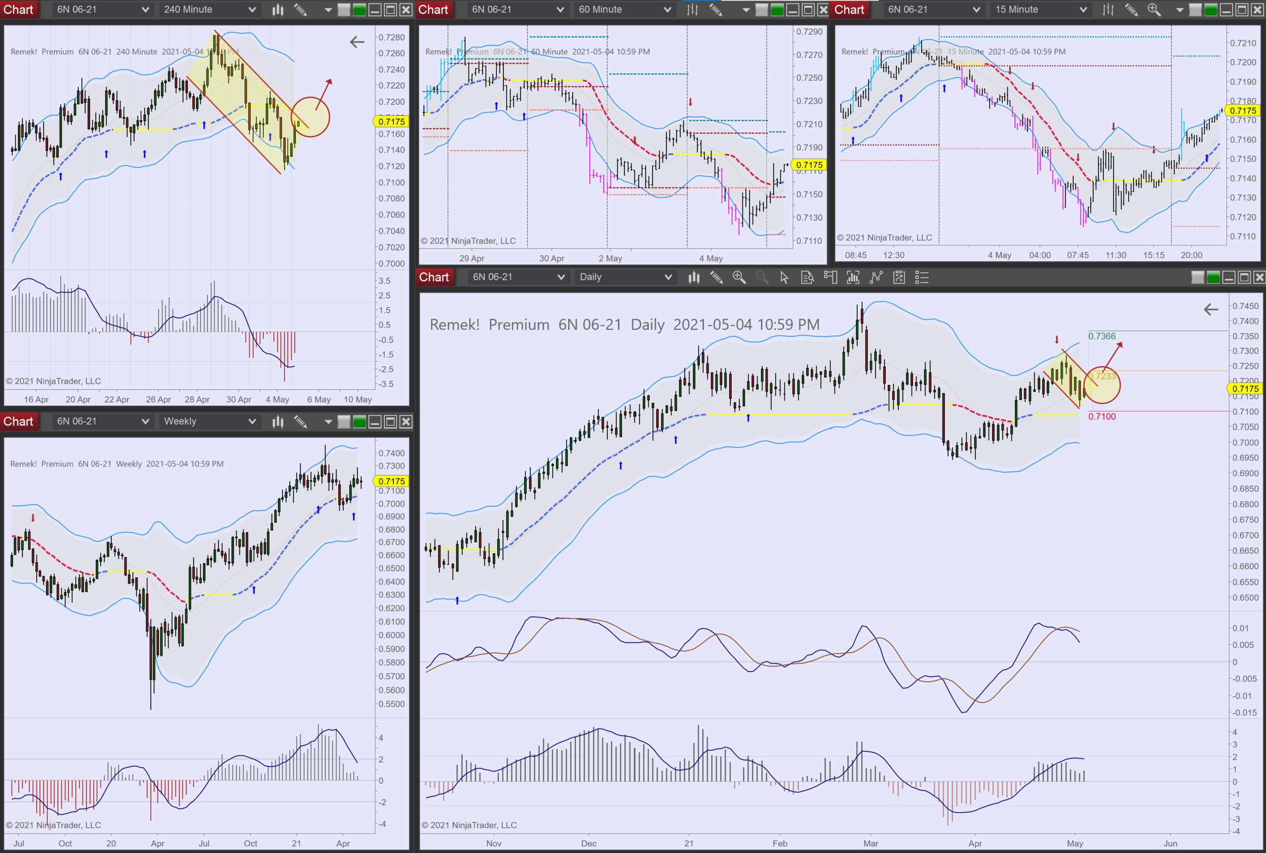Viewport: 1266px width, 853px height.
Task: Open 6N 06-21 instrument dropdown on Daily chart
Action: (561, 278)
